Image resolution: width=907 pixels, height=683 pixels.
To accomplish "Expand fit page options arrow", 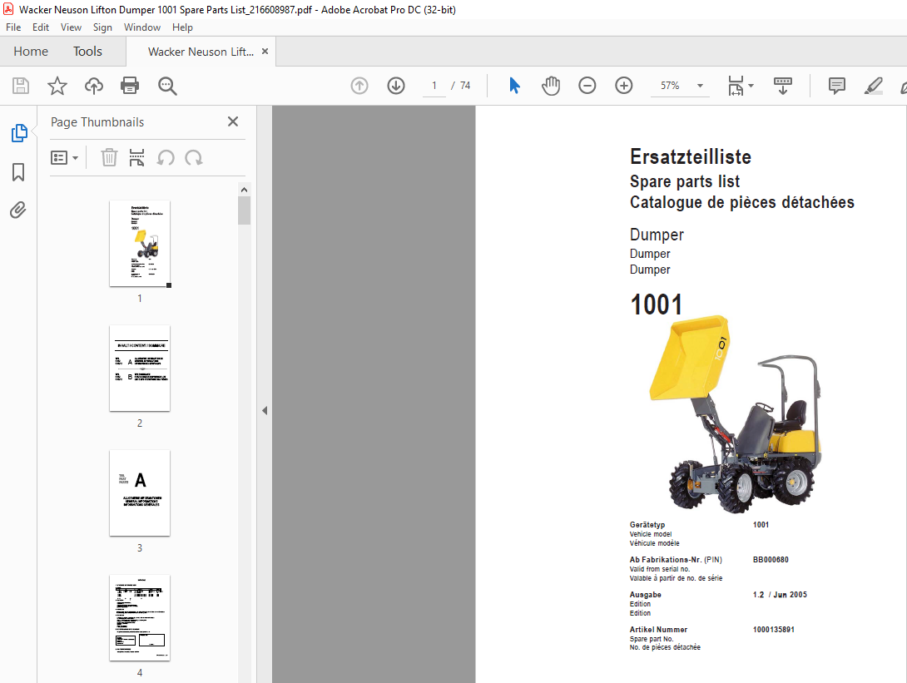I will (751, 86).
